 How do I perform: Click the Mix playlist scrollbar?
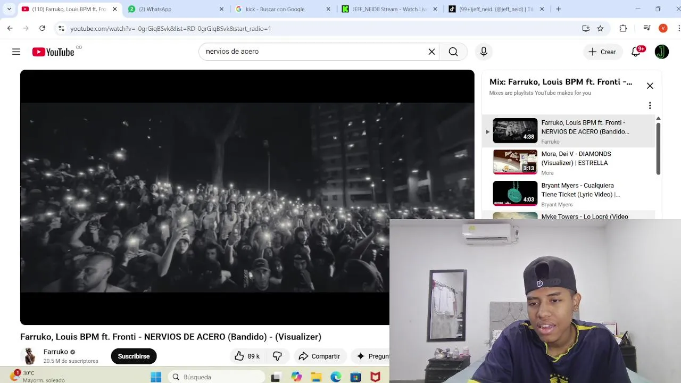tap(658, 148)
